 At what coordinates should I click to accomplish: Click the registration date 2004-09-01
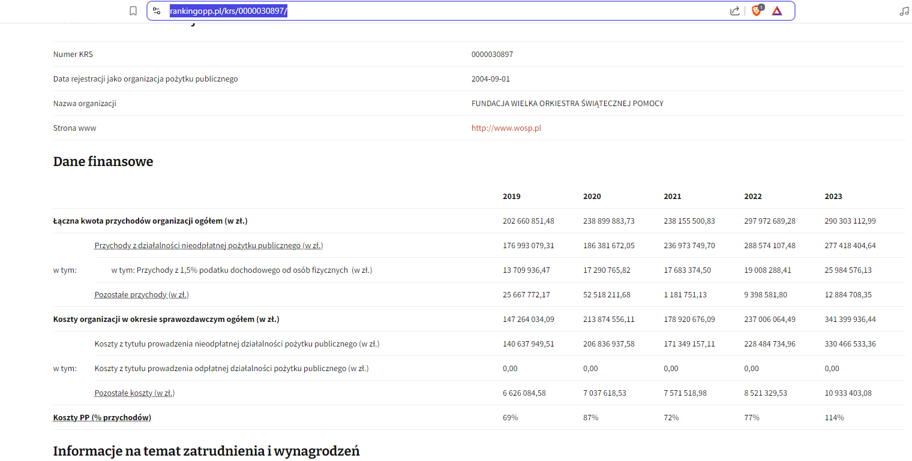pos(490,79)
